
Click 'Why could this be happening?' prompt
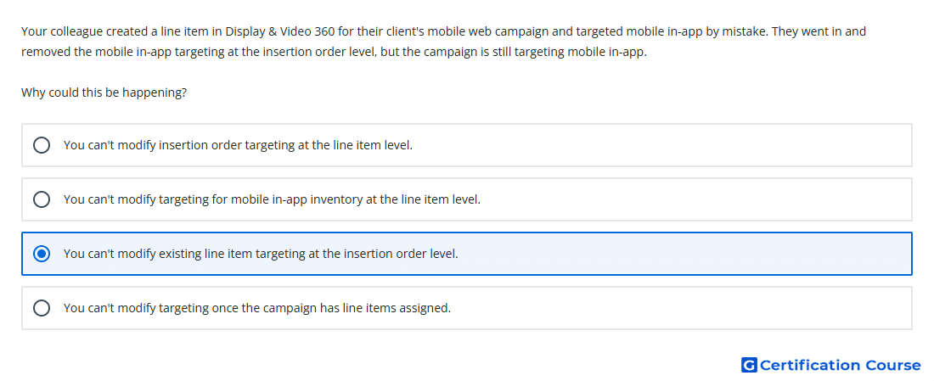[104, 92]
